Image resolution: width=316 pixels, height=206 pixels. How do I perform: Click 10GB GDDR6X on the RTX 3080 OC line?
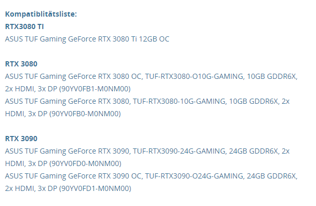pyautogui.click(x=271, y=76)
